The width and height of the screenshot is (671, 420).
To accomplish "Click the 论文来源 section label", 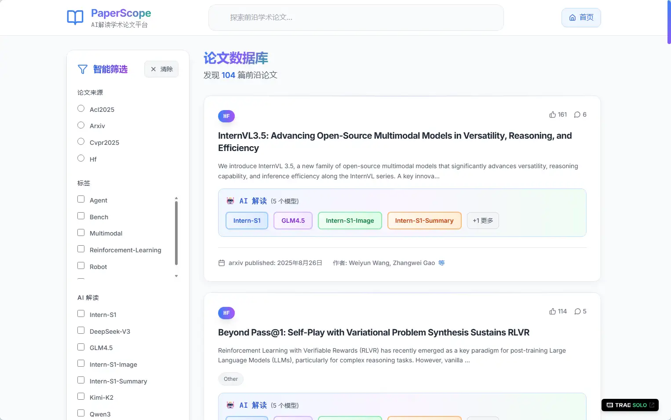I will pos(90,92).
